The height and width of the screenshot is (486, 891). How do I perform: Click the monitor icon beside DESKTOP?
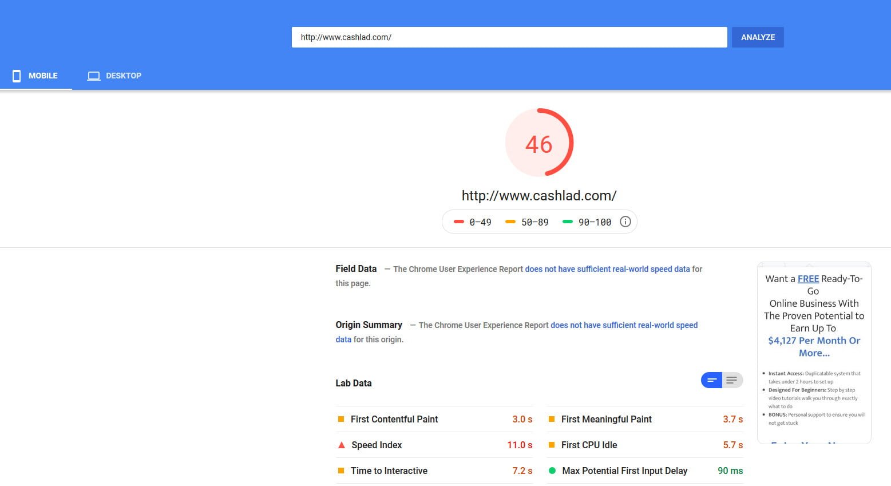click(x=93, y=75)
